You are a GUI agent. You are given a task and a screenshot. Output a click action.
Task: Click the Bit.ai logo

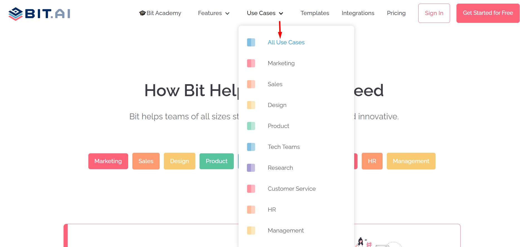[x=39, y=14]
